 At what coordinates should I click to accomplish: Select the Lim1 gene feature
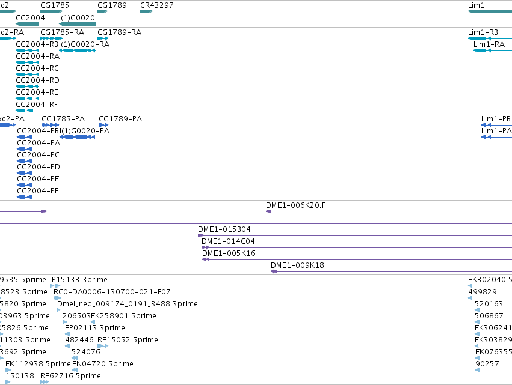[x=490, y=11]
